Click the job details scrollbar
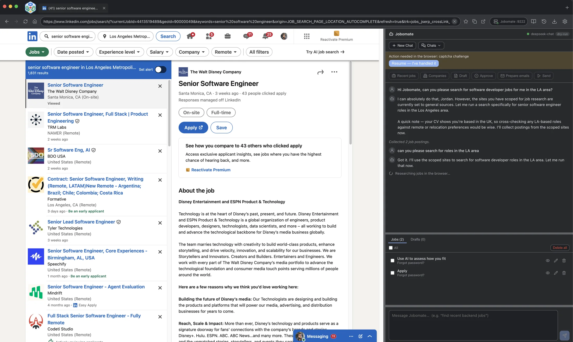 pyautogui.click(x=351, y=103)
